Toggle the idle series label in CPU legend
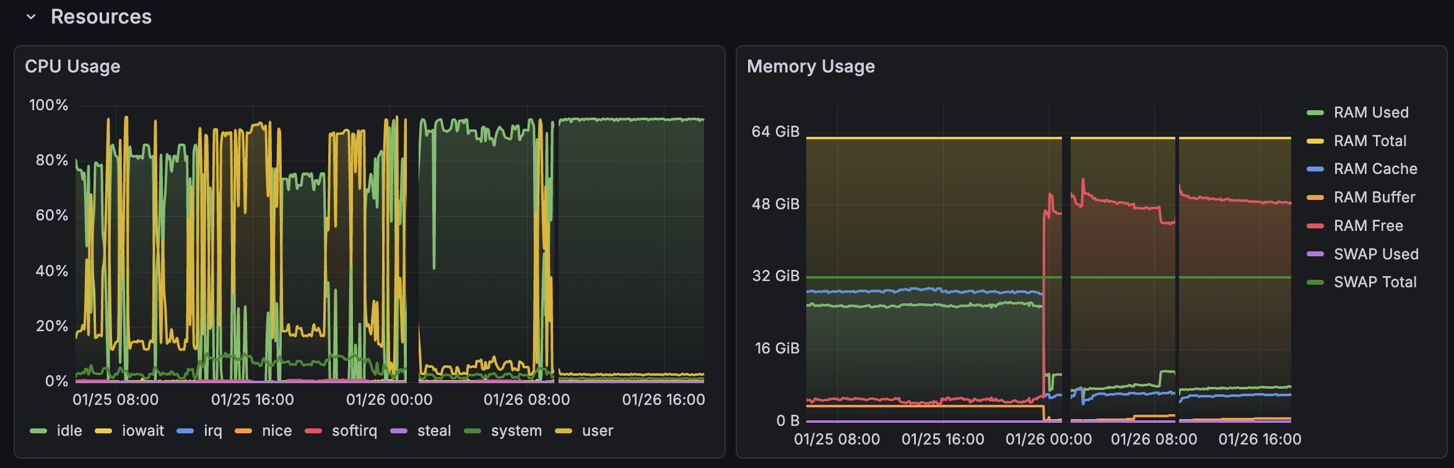1454x468 pixels. coord(69,431)
